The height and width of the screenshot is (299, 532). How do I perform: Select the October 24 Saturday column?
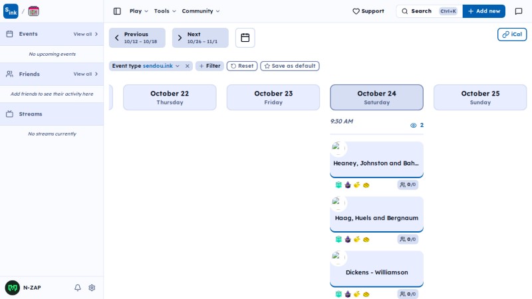[376, 97]
